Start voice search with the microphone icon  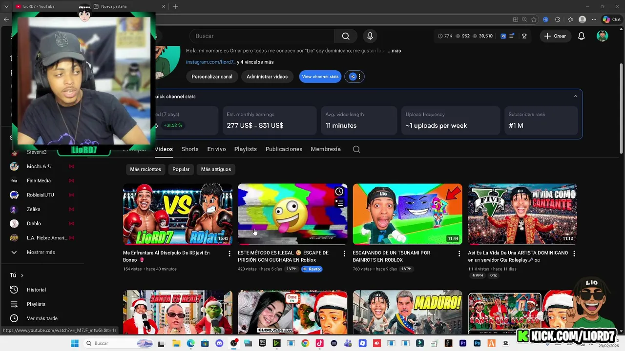(370, 36)
